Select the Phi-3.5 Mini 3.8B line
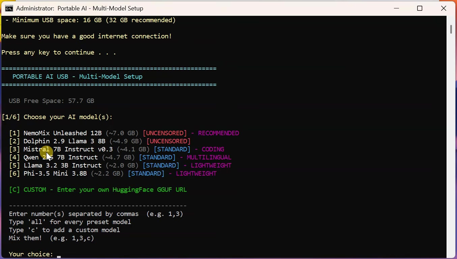This screenshot has height=259, width=457. 113,174
